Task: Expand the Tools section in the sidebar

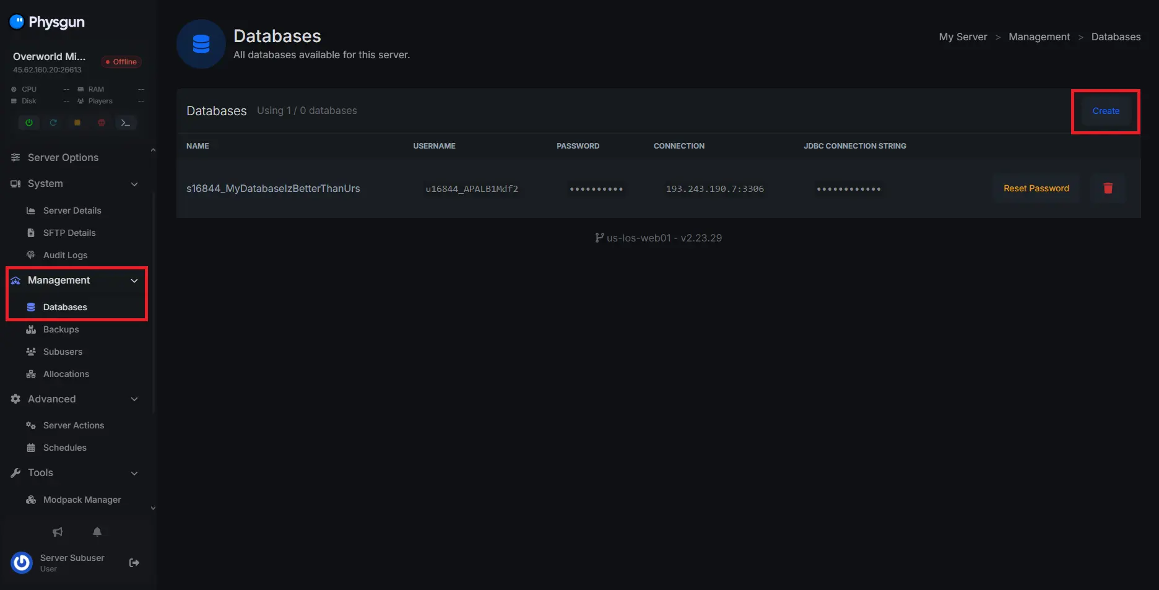Action: coord(134,472)
